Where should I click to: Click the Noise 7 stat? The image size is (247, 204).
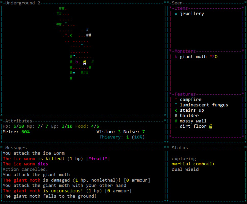point(134,132)
